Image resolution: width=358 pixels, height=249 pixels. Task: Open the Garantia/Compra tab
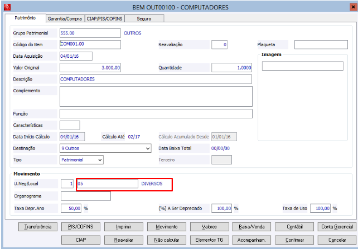65,19
